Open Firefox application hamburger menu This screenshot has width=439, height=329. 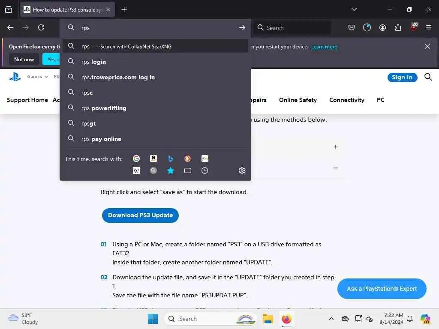coord(429,27)
